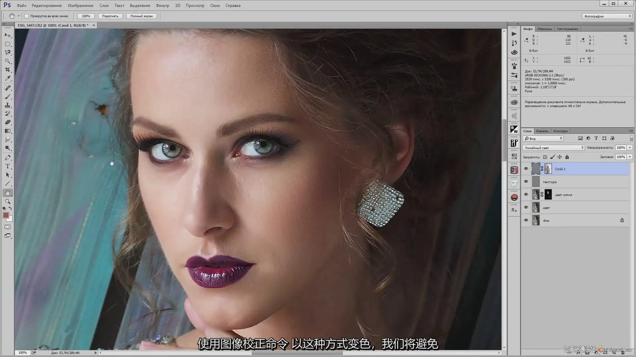Click the foreground color swatch
Image resolution: width=636 pixels, height=357 pixels.
pos(6,215)
